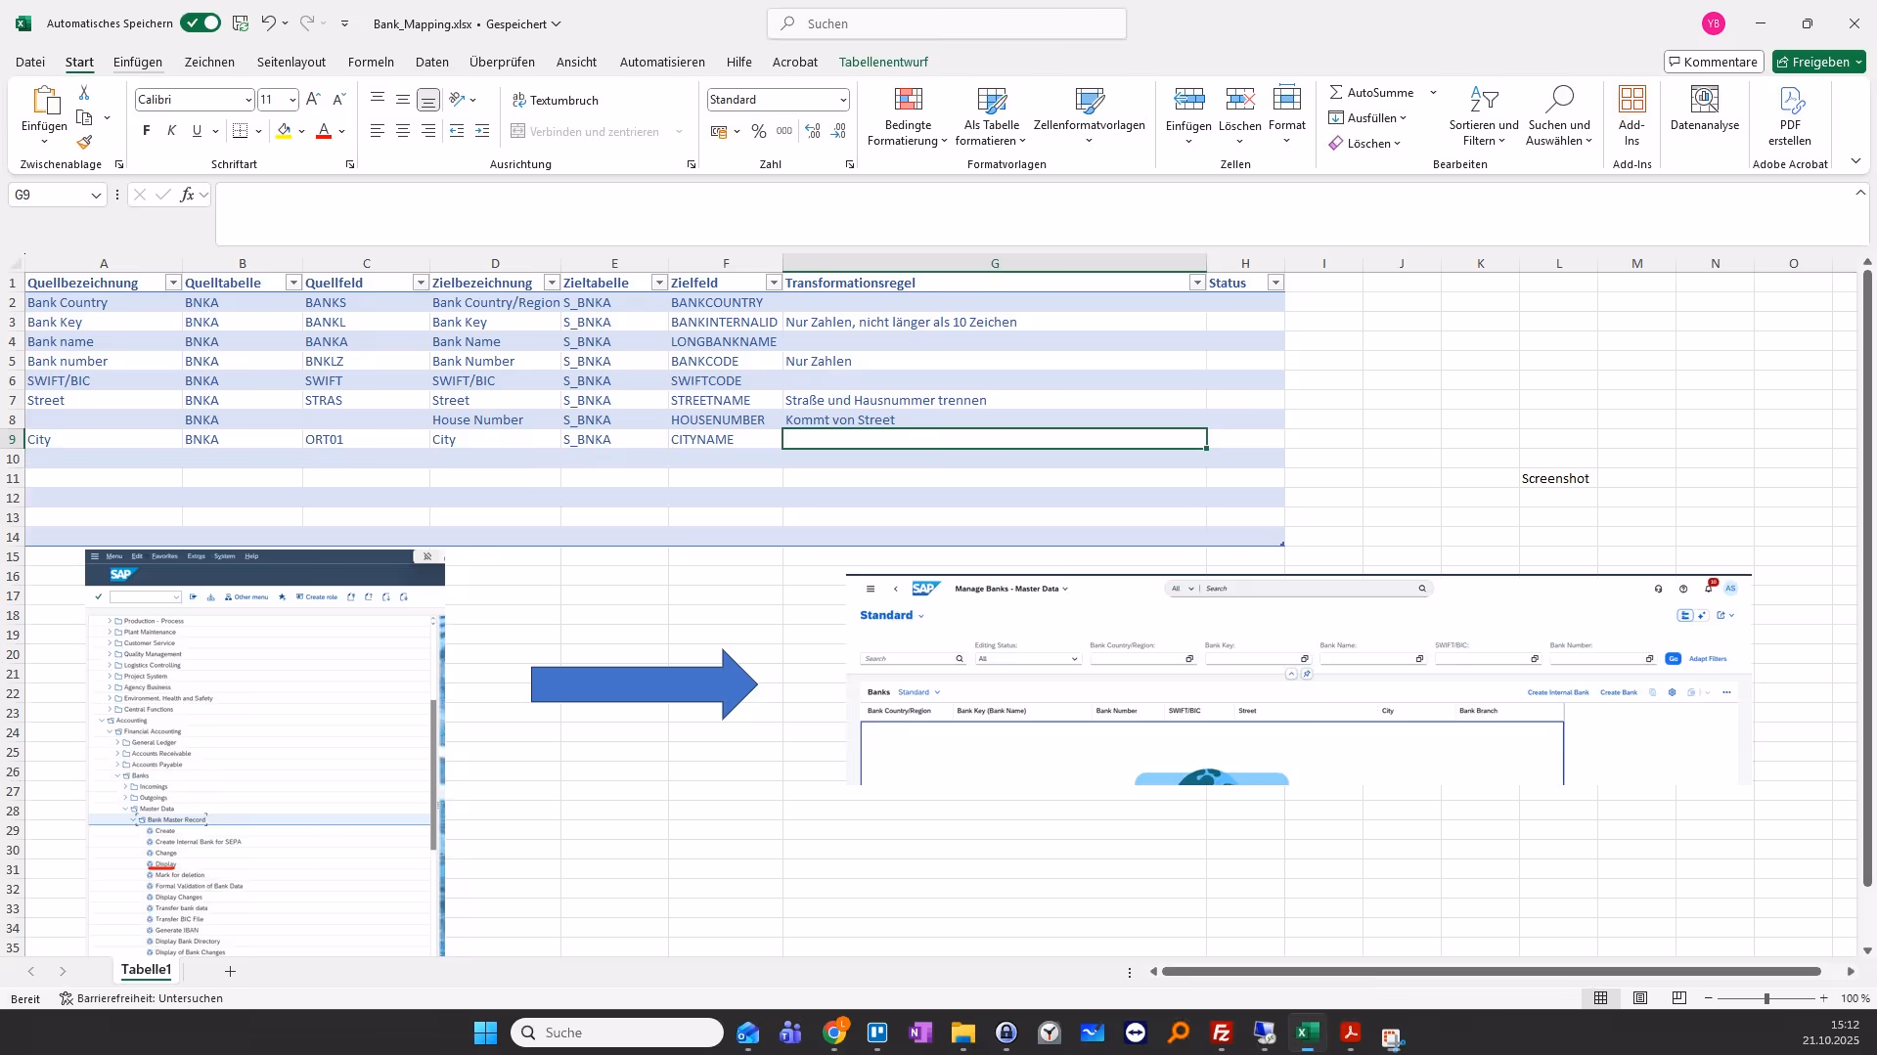Expand the font name Calibri dropdown

pos(247,100)
